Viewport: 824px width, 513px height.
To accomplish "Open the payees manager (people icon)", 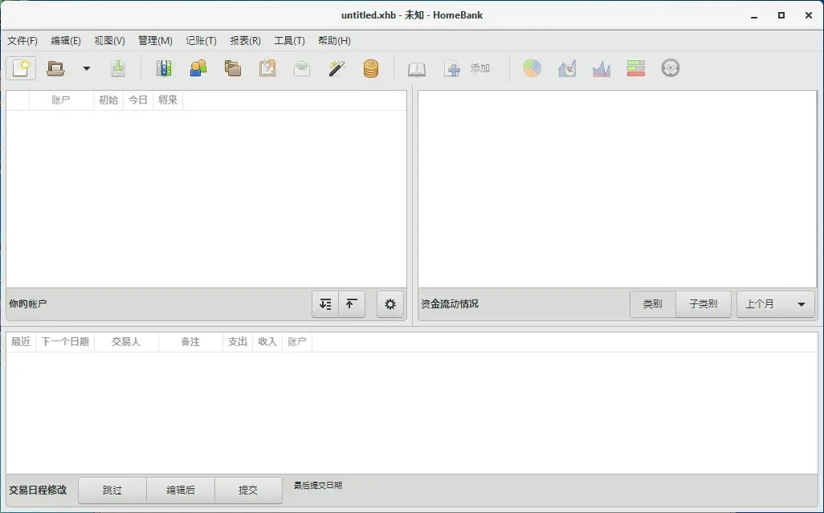I will point(198,68).
